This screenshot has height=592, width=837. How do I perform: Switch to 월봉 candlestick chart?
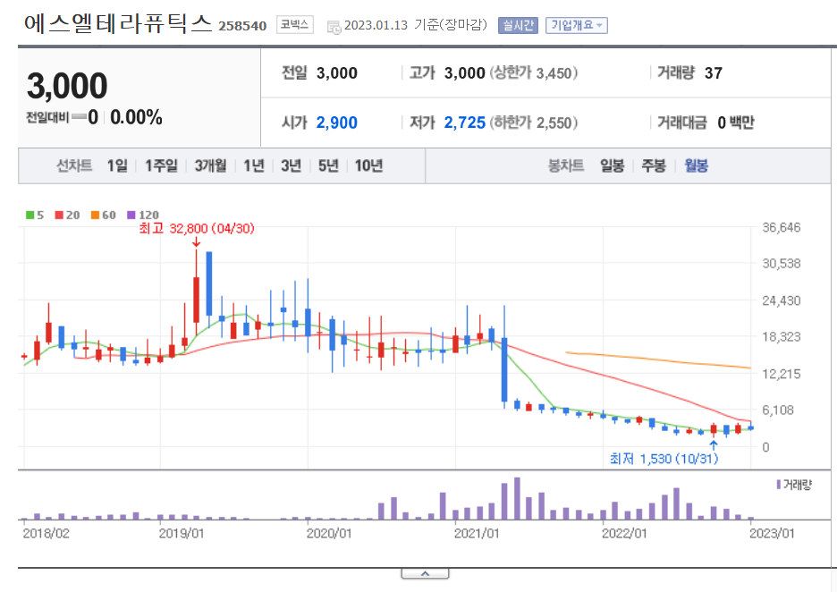[696, 165]
